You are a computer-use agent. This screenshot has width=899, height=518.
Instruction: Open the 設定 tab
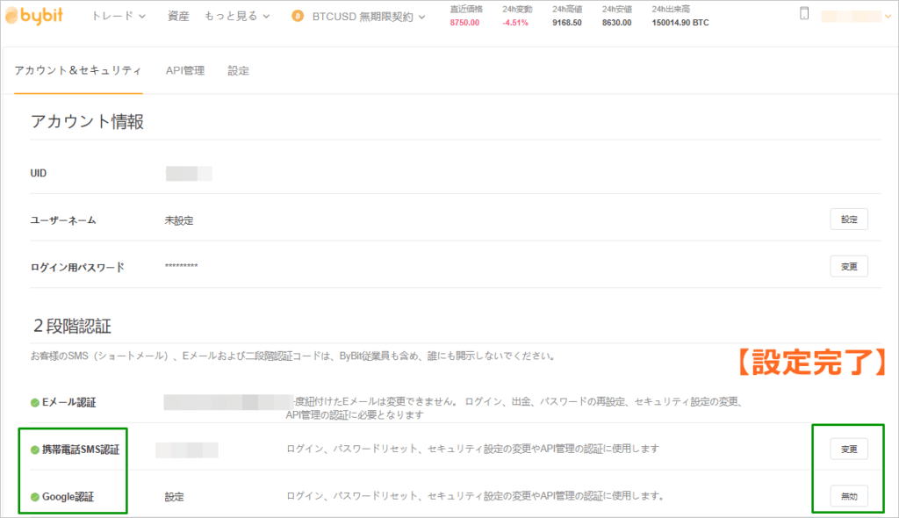click(x=238, y=70)
